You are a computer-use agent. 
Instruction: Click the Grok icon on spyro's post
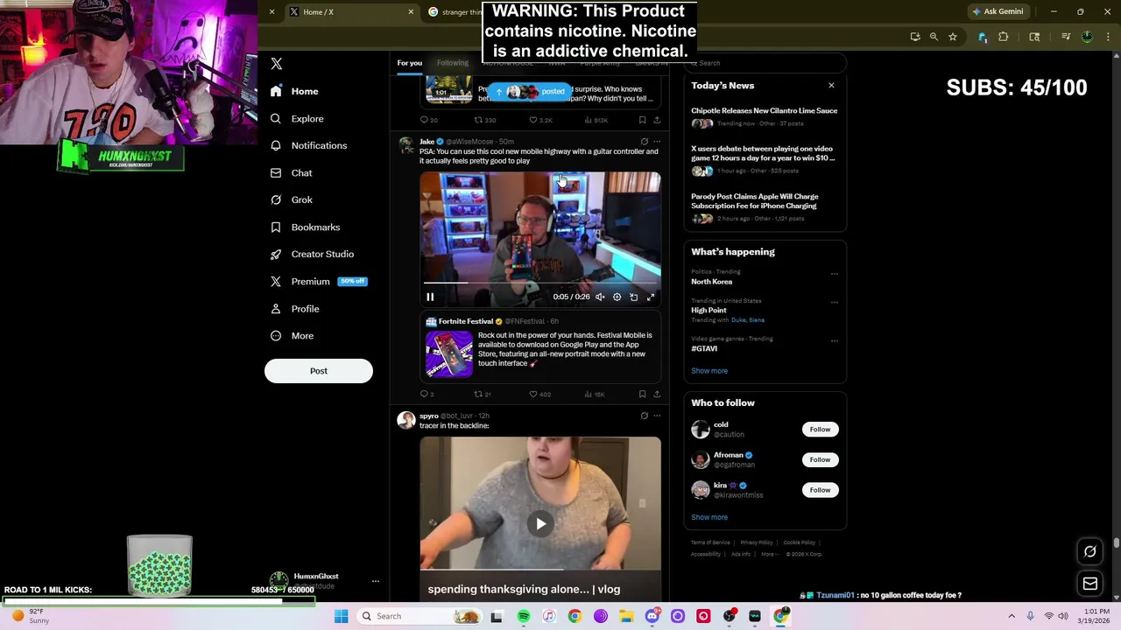[x=644, y=416]
